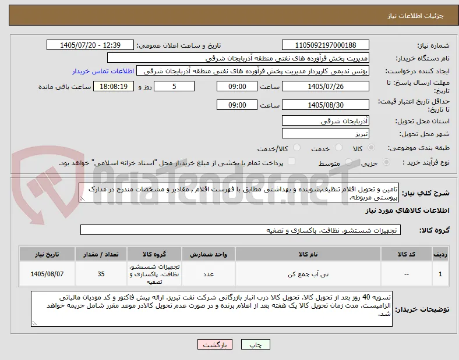Click the need number field 1105092197000188
459x360 pixels.
(325, 45)
